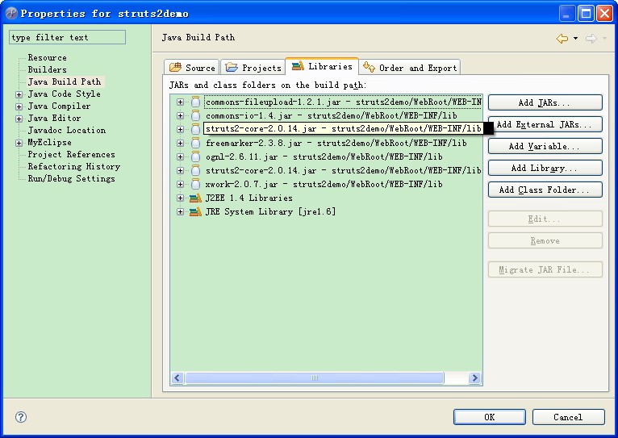Select commons-fileupload-1.2.1.jar row text
The image size is (618, 438).
click(x=343, y=102)
